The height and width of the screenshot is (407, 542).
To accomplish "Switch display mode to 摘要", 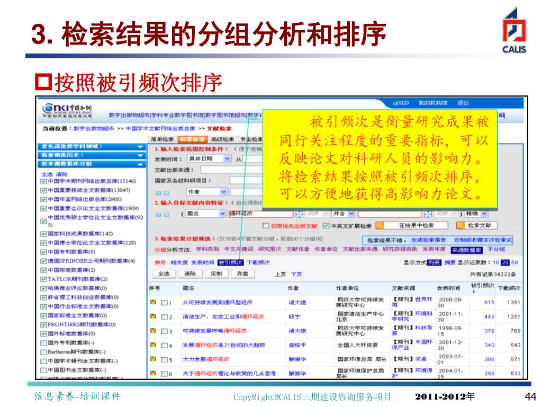I will pyautogui.click(x=450, y=262).
